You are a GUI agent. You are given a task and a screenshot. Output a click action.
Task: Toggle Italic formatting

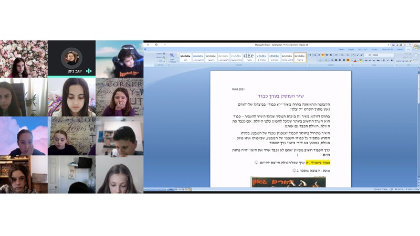click(x=388, y=60)
